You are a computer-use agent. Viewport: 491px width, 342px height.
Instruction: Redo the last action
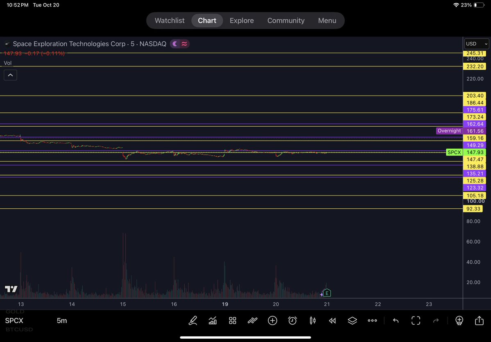tap(436, 321)
